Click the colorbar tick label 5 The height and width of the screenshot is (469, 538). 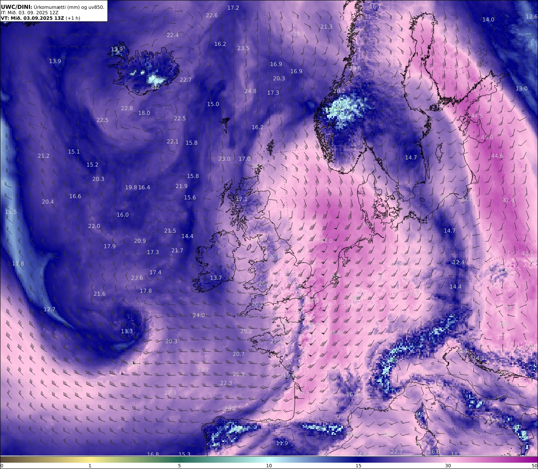point(179,466)
